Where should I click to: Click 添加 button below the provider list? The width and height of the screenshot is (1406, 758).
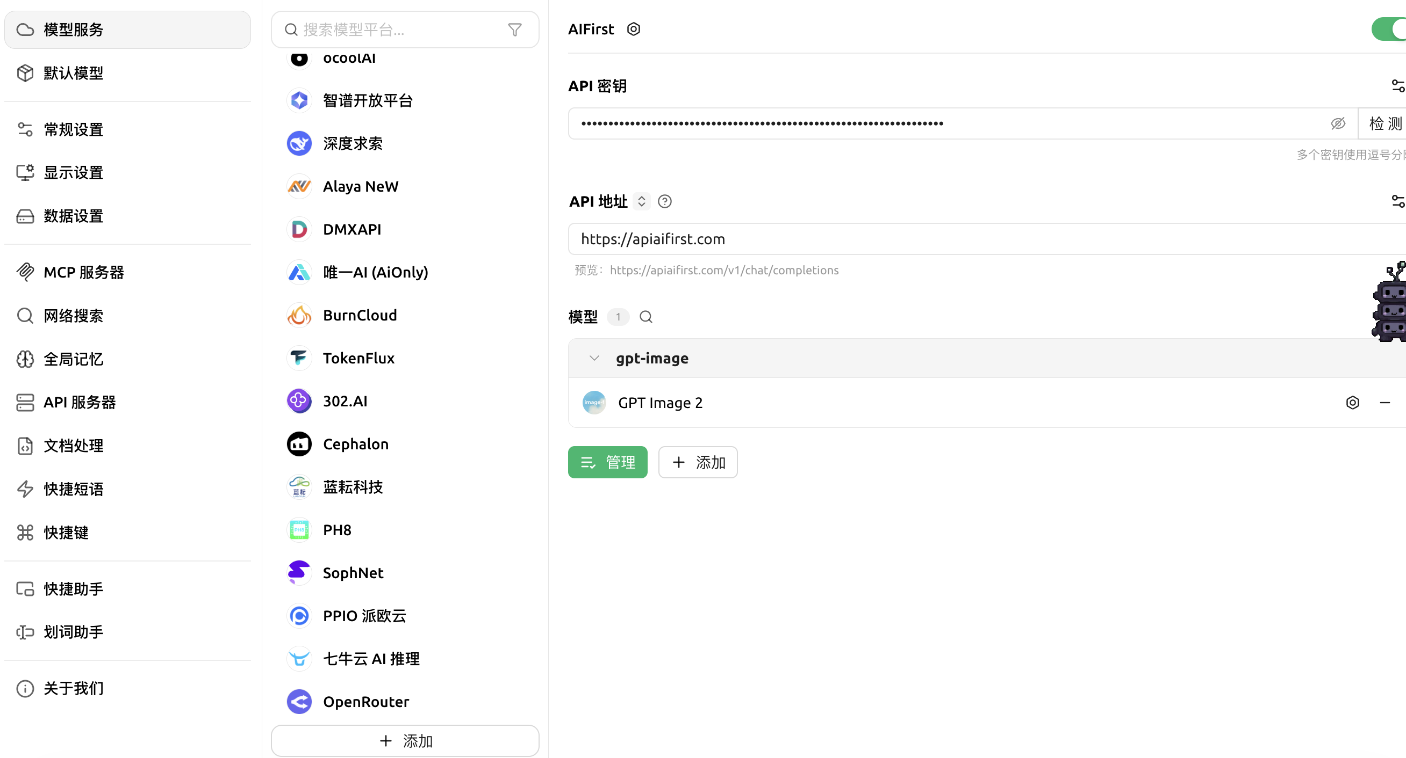pos(405,741)
